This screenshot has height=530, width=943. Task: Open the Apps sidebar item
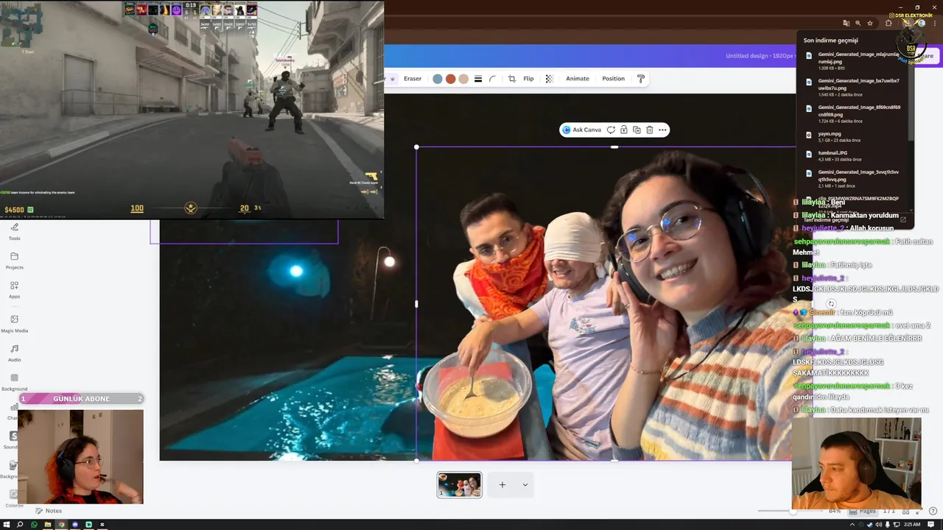tap(14, 289)
